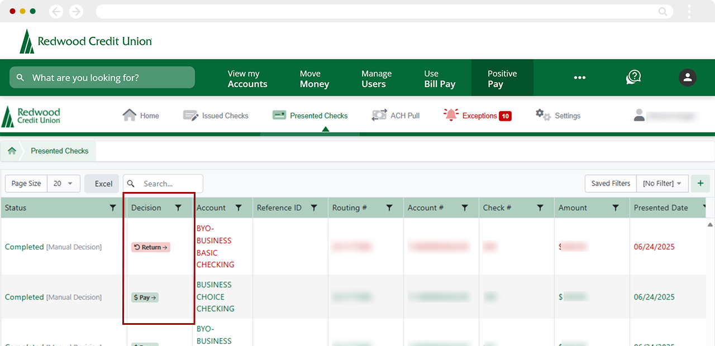Click the browser forward arrow
The width and height of the screenshot is (715, 346).
point(76,11)
